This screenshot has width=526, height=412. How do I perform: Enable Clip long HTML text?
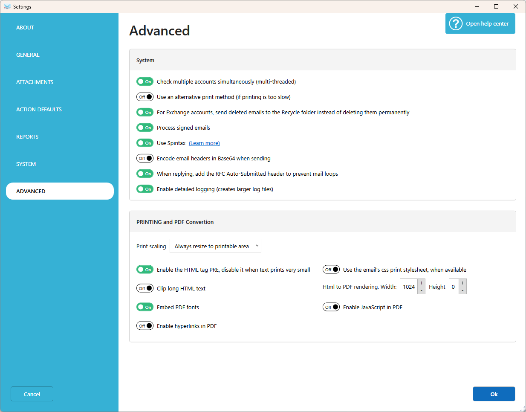point(145,288)
